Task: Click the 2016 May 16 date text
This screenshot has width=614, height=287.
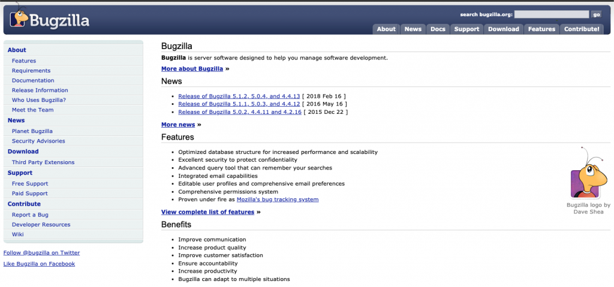Action: [x=325, y=104]
